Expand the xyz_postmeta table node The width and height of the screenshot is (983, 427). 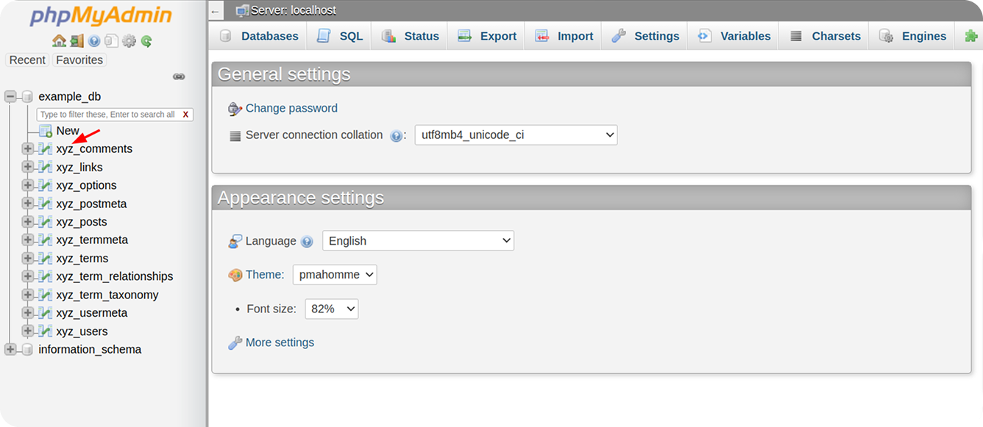click(x=28, y=204)
